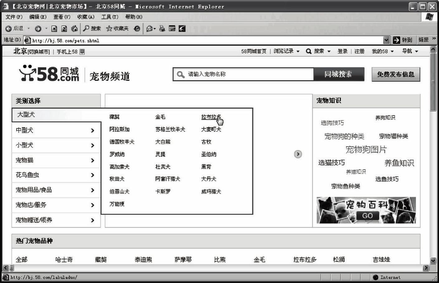Click the horizontal scrollbar left arrow
Viewport: 439px width, 283px height.
6,268
